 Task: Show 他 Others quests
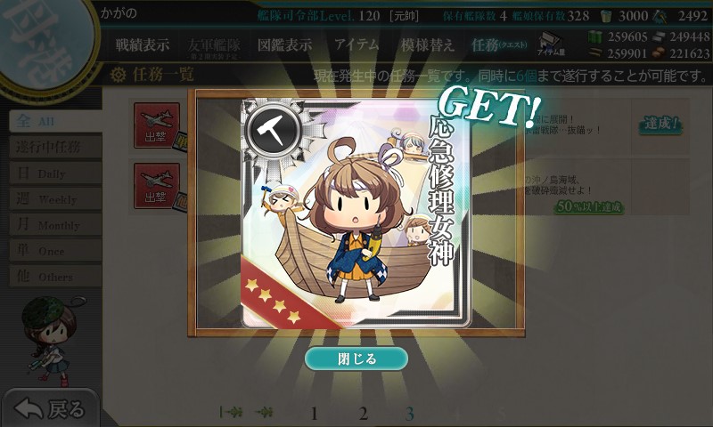click(55, 277)
